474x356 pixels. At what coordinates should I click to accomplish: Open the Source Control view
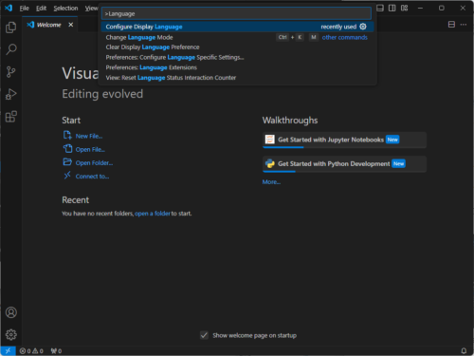coord(11,72)
